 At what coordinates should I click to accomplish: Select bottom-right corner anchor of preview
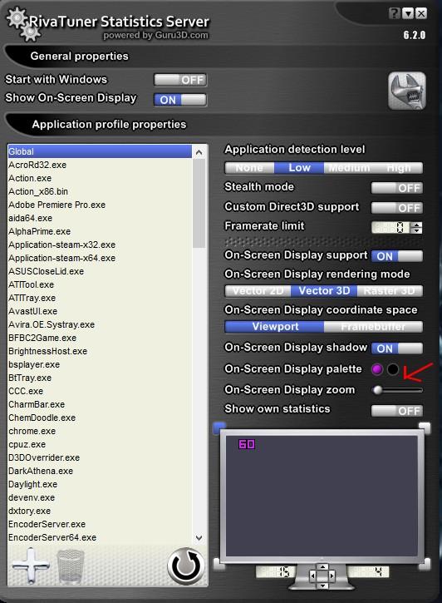(425, 564)
